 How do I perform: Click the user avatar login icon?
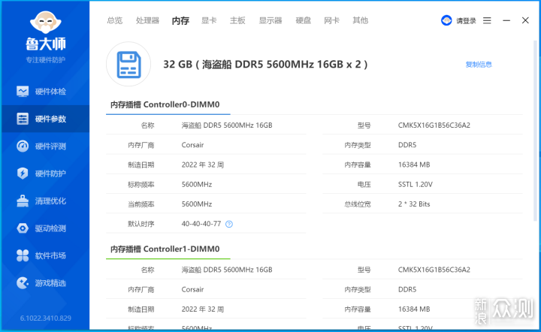click(446, 20)
